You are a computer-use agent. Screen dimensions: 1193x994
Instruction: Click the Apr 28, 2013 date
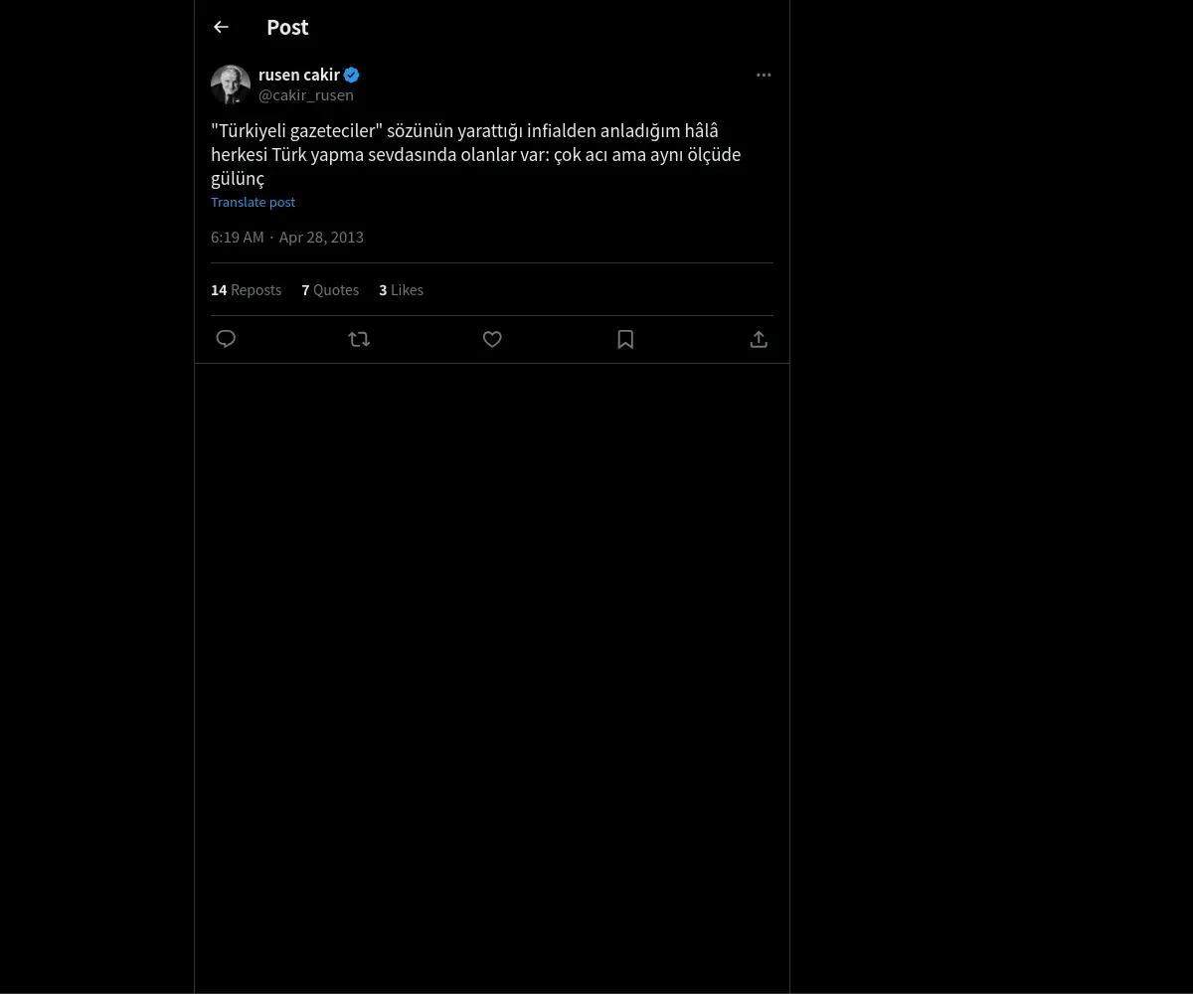[321, 237]
